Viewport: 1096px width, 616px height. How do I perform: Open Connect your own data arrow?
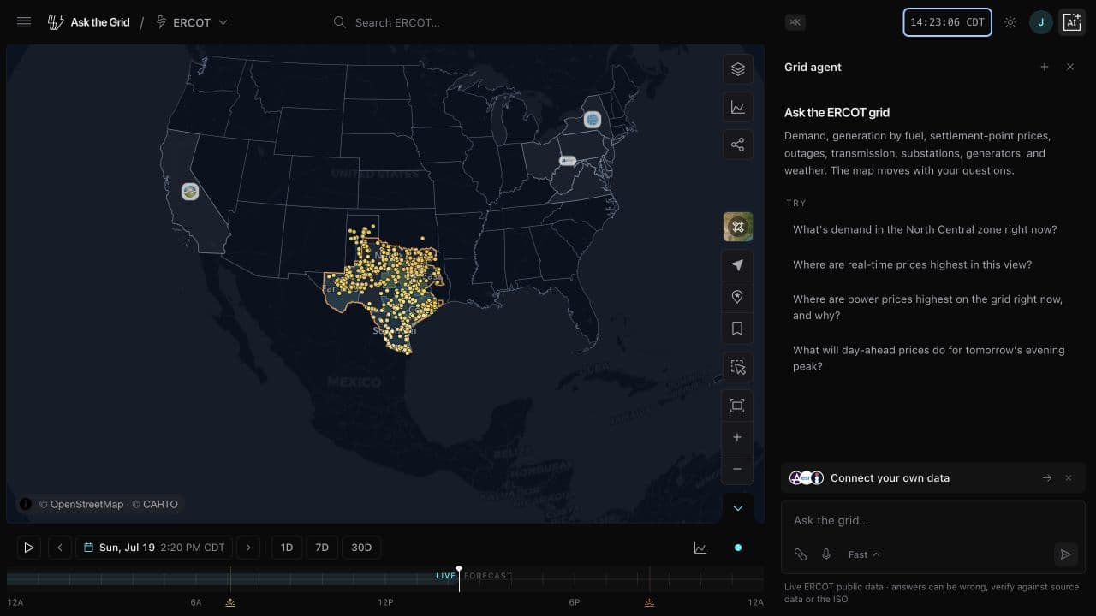coord(1046,478)
